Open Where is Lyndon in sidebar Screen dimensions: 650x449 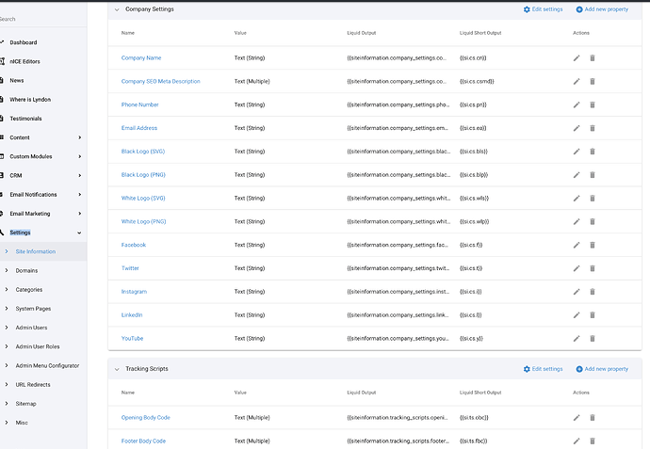coord(30,100)
